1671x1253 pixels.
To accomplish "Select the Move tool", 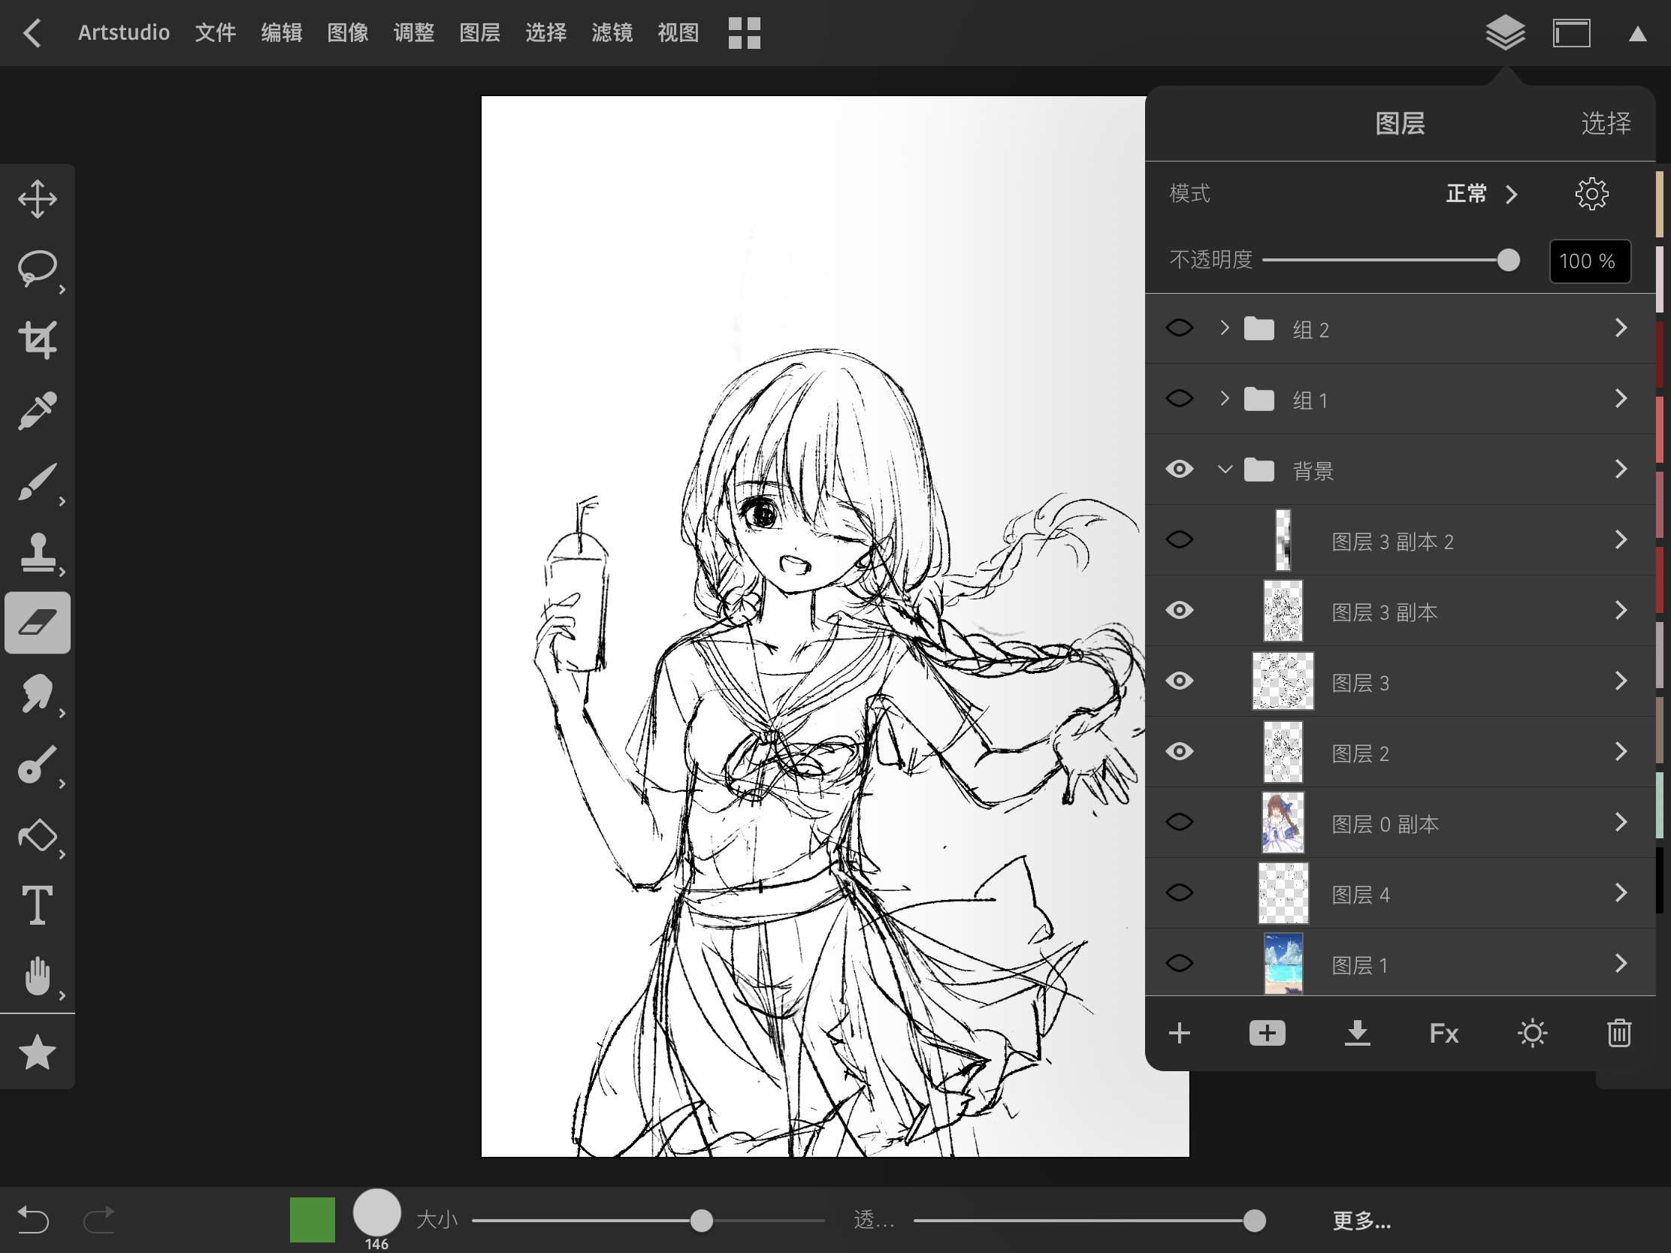I will (37, 199).
